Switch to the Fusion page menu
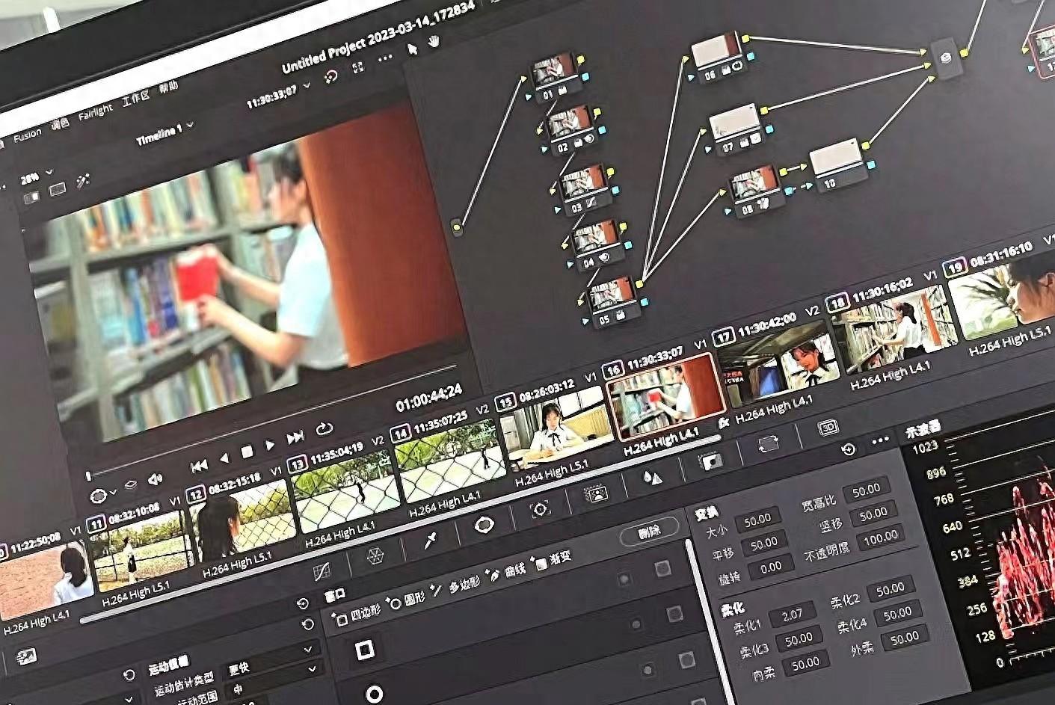 coord(27,135)
